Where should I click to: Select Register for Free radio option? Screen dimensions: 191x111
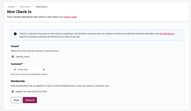(x=13, y=91)
